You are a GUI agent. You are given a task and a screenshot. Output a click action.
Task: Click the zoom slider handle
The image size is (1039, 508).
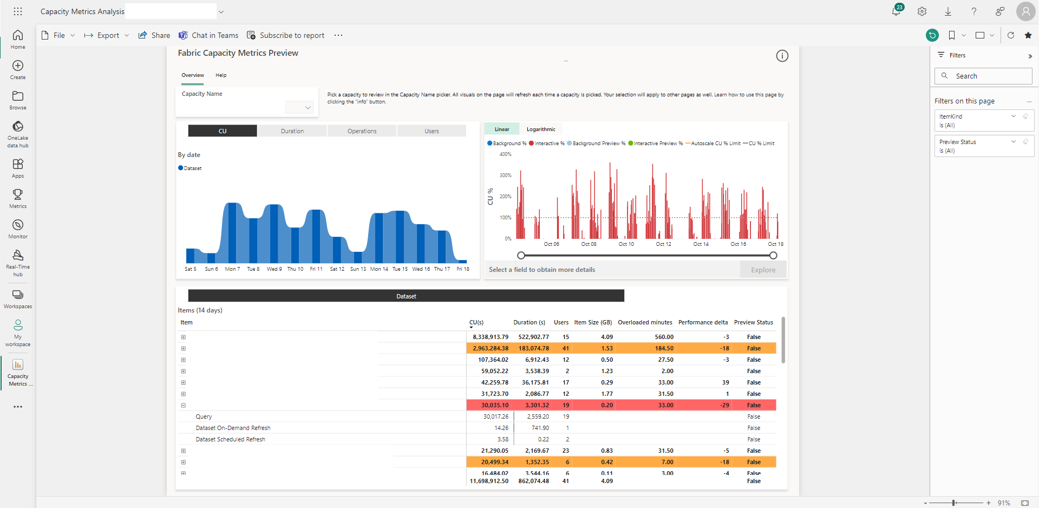pos(953,503)
